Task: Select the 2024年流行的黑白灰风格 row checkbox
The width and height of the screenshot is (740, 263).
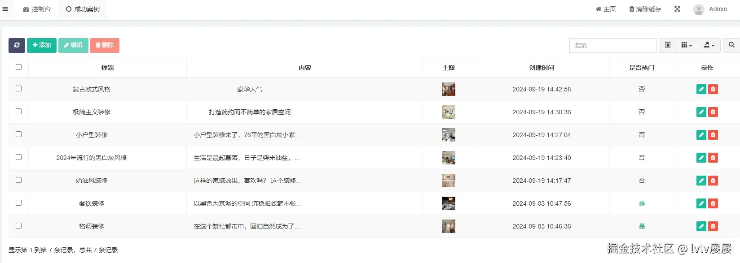Action: coord(18,157)
